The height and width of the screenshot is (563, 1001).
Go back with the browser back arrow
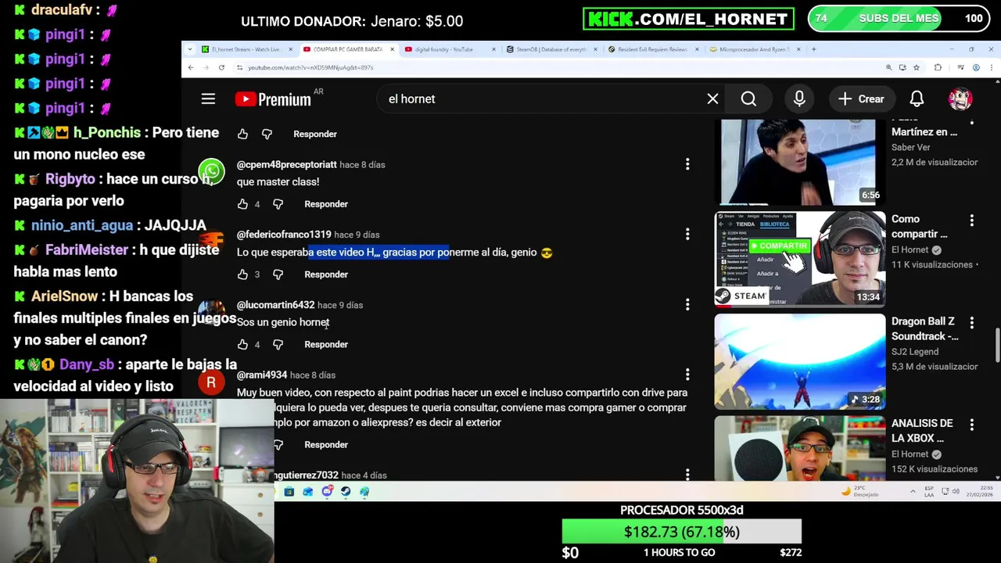click(x=190, y=67)
